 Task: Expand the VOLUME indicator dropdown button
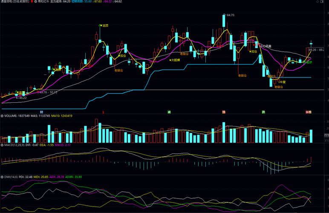(2, 116)
